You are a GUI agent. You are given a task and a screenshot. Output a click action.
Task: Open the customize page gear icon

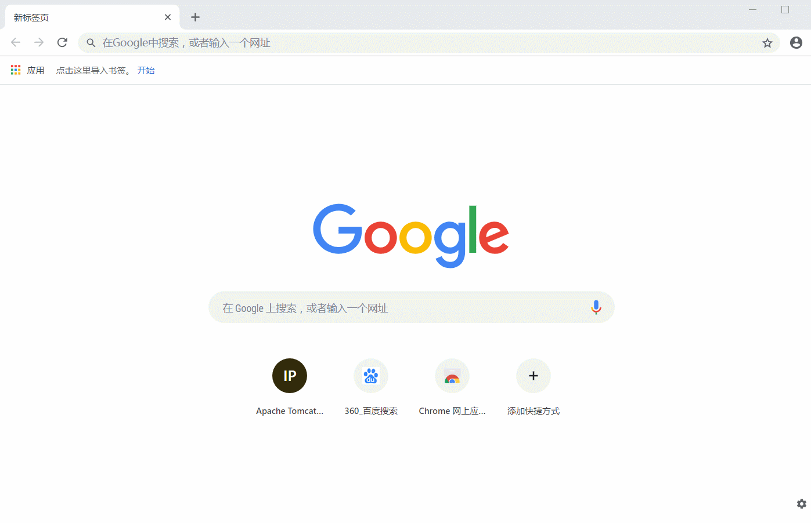802,504
